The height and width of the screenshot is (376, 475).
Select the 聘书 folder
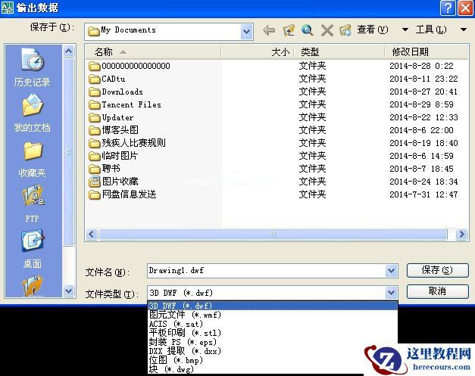click(105, 169)
